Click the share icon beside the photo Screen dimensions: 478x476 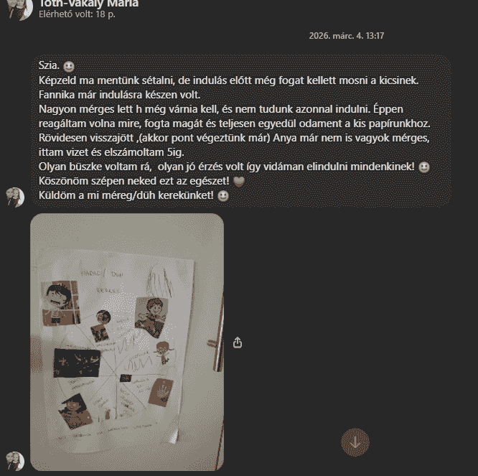click(238, 342)
